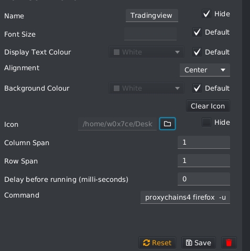The height and width of the screenshot is (251, 250).
Task: Clear the icon with Clear Icon button
Action: click(208, 106)
